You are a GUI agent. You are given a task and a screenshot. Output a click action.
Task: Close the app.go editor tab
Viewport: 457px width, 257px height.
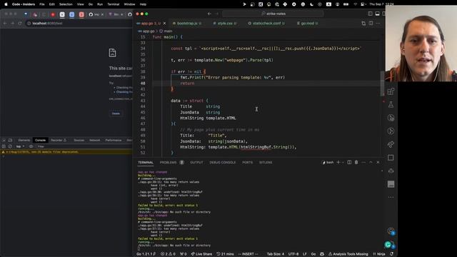click(165, 24)
